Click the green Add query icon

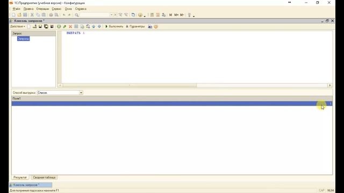(x=59, y=26)
